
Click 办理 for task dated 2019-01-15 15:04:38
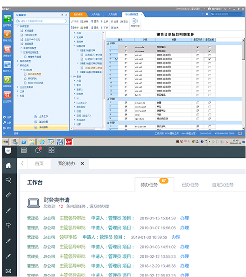point(184,218)
